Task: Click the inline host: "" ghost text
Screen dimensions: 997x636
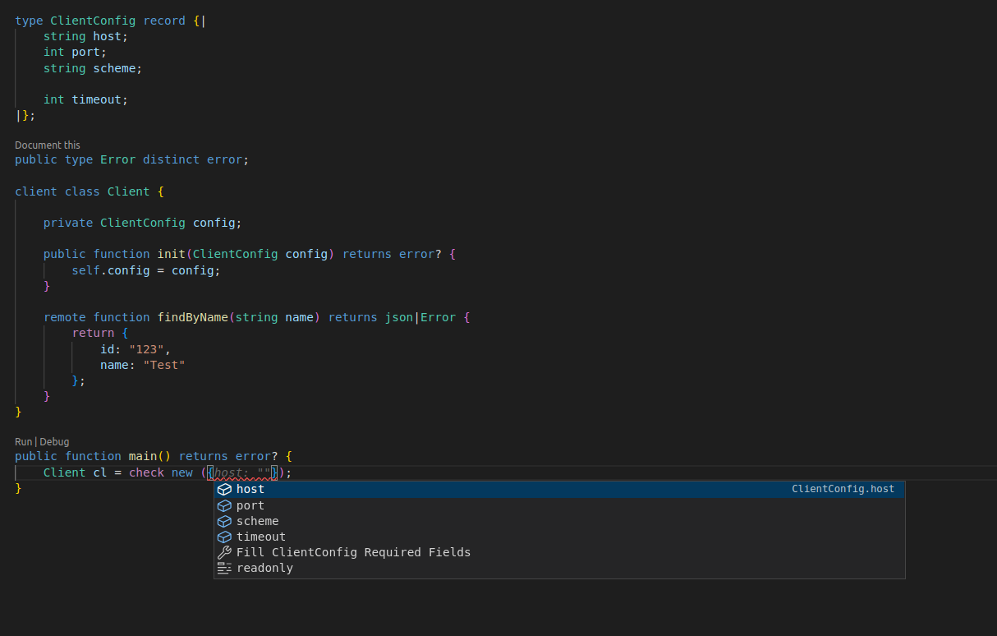Action: (243, 472)
